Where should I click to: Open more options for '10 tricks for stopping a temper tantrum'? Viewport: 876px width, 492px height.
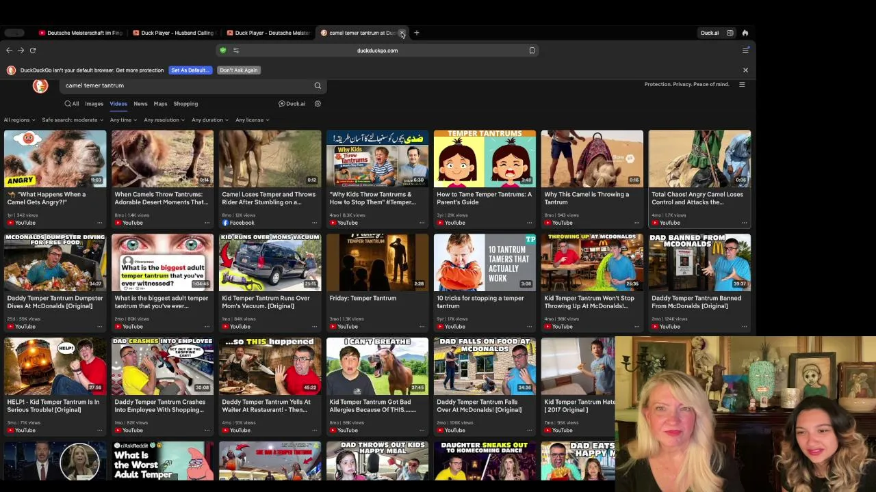(x=529, y=327)
